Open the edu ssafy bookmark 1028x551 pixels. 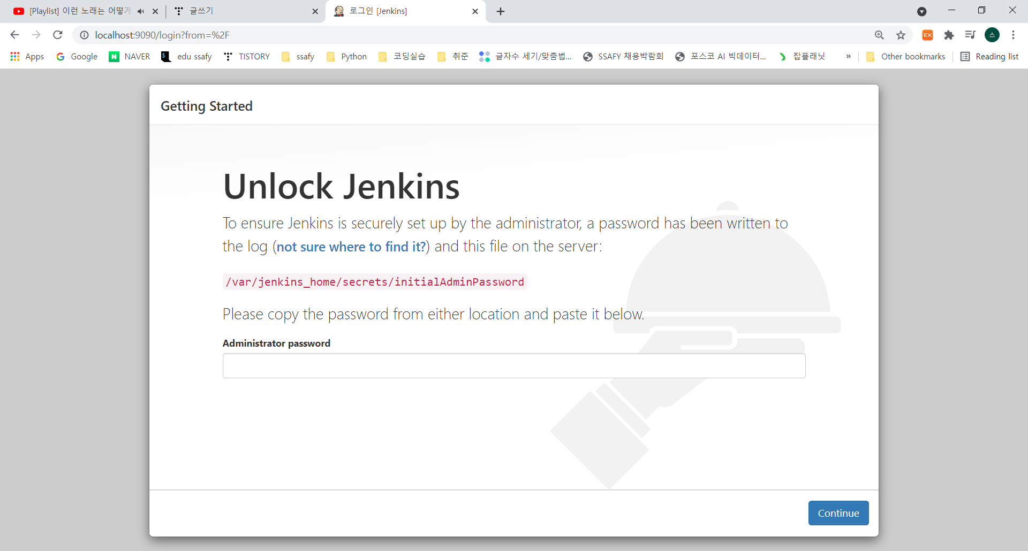[x=187, y=56]
